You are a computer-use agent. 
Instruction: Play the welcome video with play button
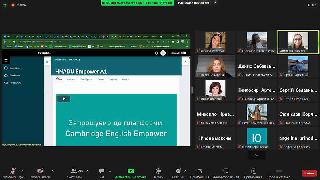tap(64, 98)
